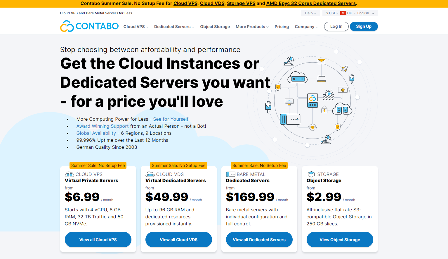Open the Pricing page from the navigation
This screenshot has height=259, width=448.
click(282, 27)
